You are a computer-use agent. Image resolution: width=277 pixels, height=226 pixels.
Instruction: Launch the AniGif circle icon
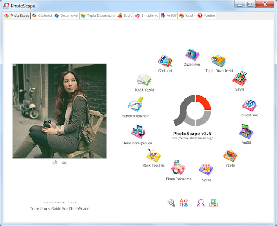[x=246, y=132]
